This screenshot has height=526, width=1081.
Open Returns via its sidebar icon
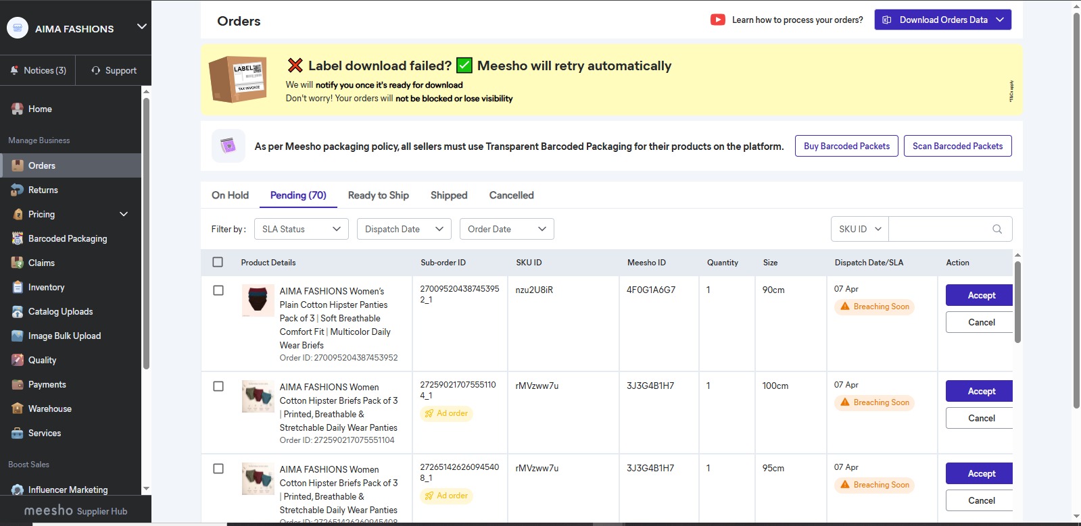pyautogui.click(x=18, y=190)
